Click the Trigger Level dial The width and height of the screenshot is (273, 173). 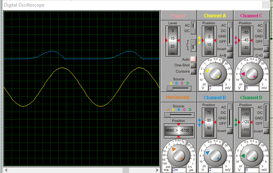(x=173, y=41)
